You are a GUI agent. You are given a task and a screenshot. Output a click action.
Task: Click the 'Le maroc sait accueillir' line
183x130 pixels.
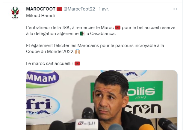click(x=49, y=64)
